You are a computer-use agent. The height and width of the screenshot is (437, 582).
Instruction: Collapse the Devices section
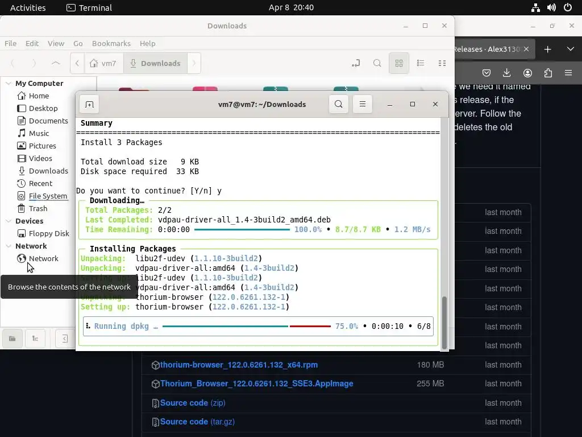(x=9, y=221)
